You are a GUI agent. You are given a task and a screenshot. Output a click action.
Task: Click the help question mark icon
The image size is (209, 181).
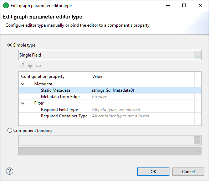[10, 171]
